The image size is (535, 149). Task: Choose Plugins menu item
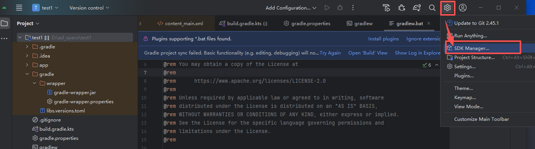464,76
